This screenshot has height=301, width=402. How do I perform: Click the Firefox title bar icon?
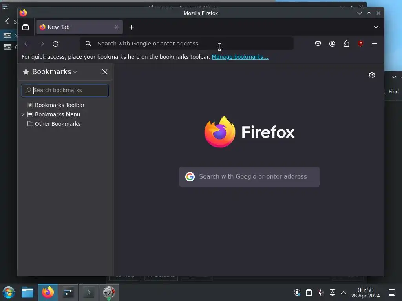[x=23, y=13]
